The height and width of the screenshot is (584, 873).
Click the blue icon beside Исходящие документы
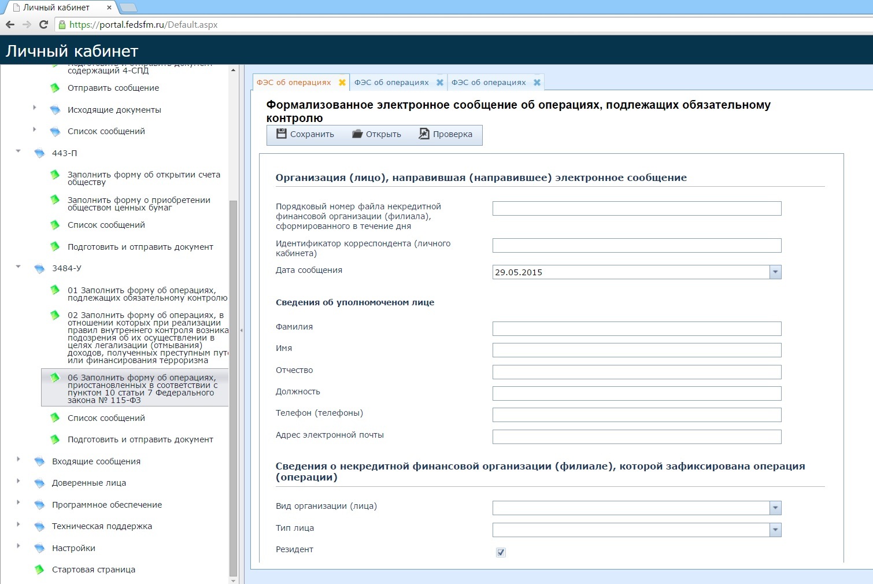click(x=55, y=110)
